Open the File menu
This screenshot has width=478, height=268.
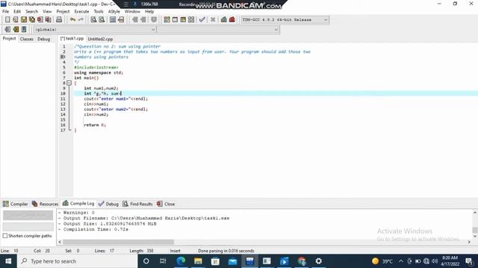pos(5,12)
